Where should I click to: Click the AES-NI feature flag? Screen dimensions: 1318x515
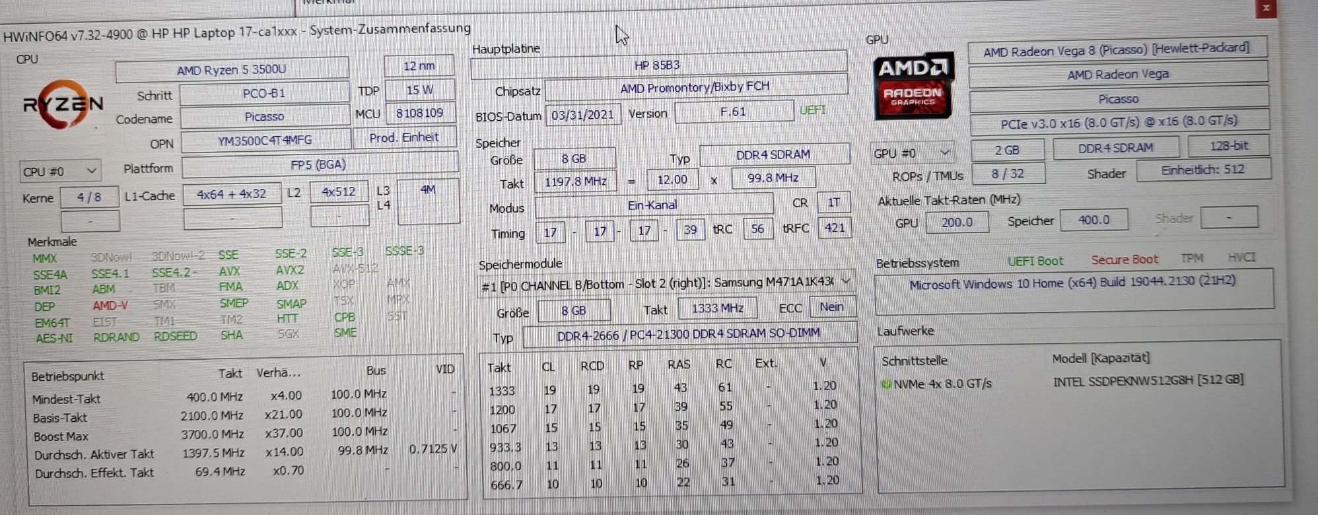54,338
